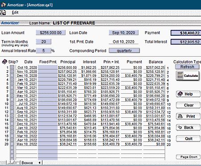Viewport: 201px width, 166px height.
Task: Edit the Loan Amount field $256,000.00
Action: (x=50, y=33)
